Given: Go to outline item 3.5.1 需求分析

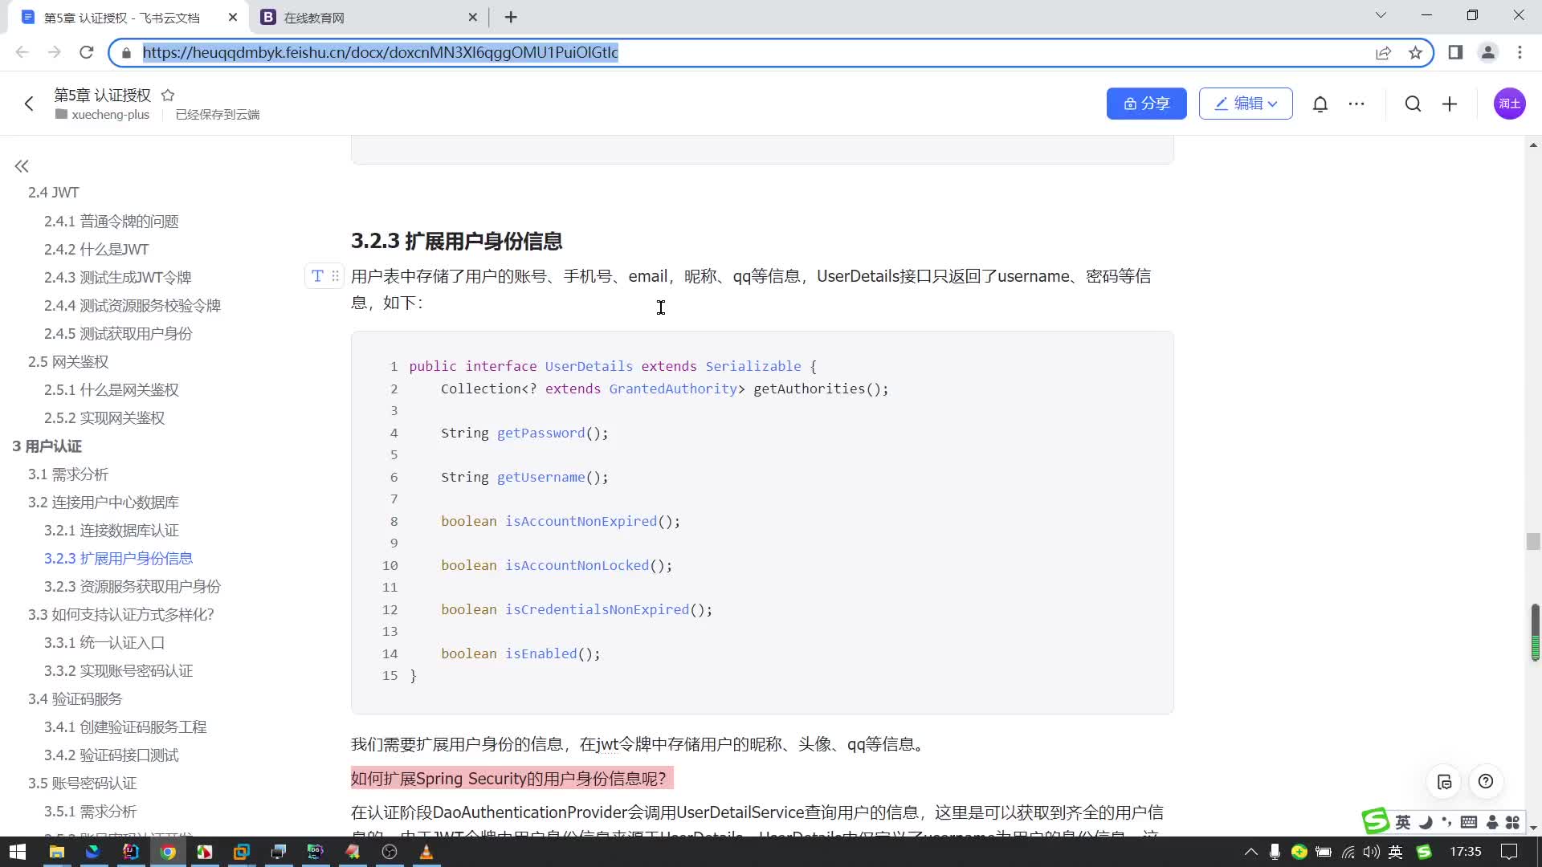Looking at the screenshot, I should 90,811.
